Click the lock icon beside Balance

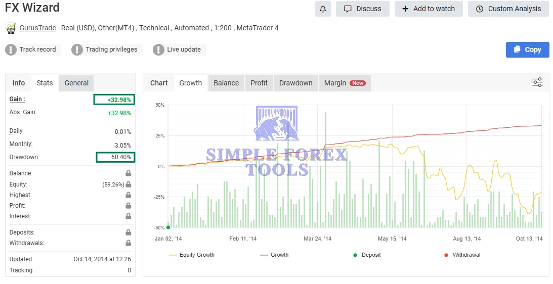[x=129, y=173]
